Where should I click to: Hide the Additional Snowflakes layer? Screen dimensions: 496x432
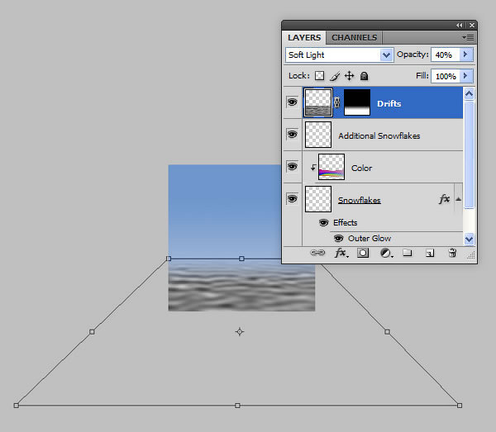[293, 135]
